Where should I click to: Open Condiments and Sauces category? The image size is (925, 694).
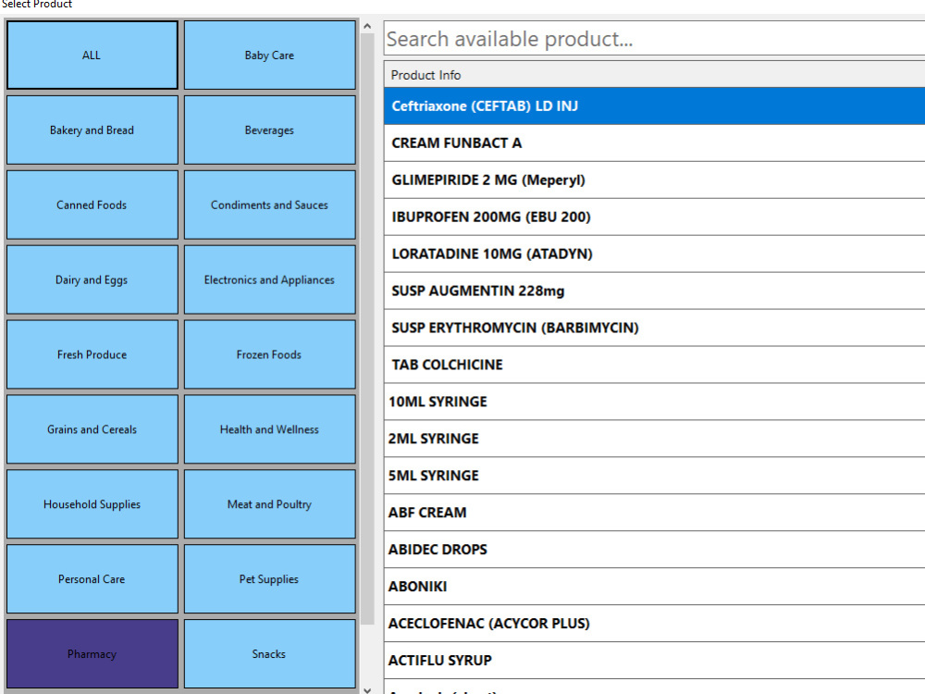click(x=269, y=204)
